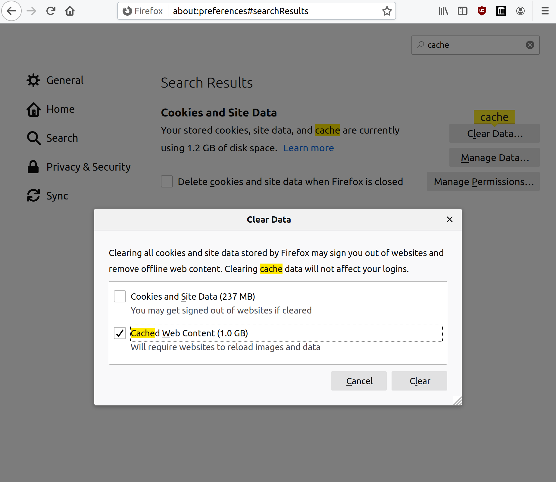
Task: Cancel the Clear Data dialog
Action: coord(359,381)
